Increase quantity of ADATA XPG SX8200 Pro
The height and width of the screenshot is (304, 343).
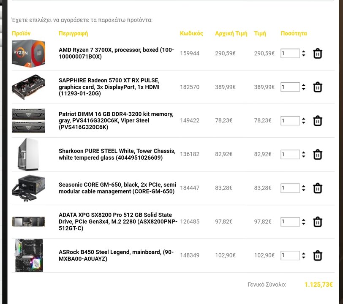pos(303,220)
